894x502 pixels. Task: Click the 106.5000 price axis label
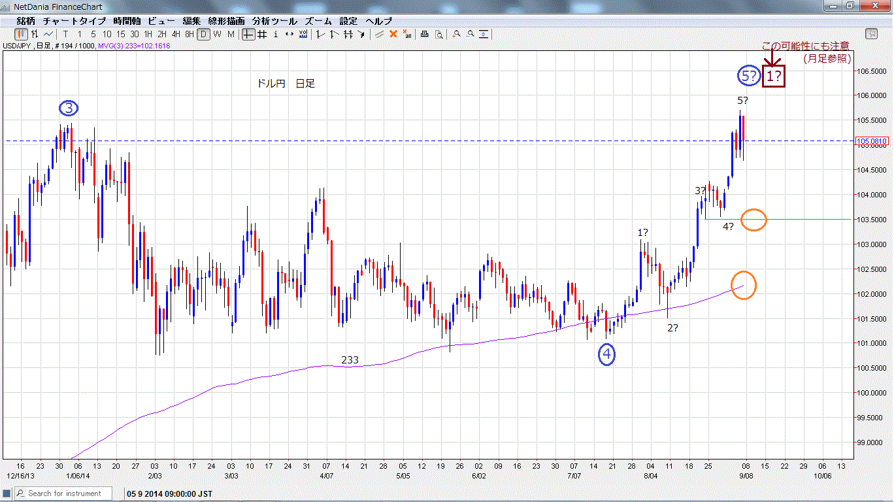(x=871, y=71)
